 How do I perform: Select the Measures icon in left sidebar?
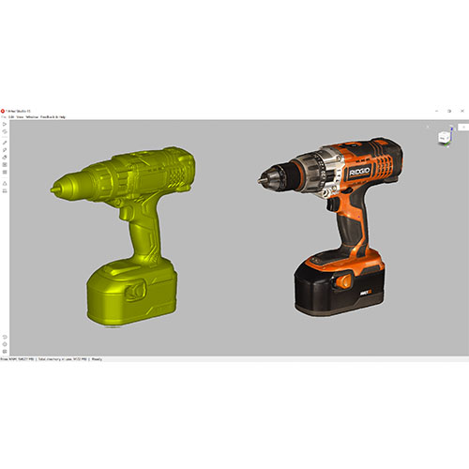(5, 190)
